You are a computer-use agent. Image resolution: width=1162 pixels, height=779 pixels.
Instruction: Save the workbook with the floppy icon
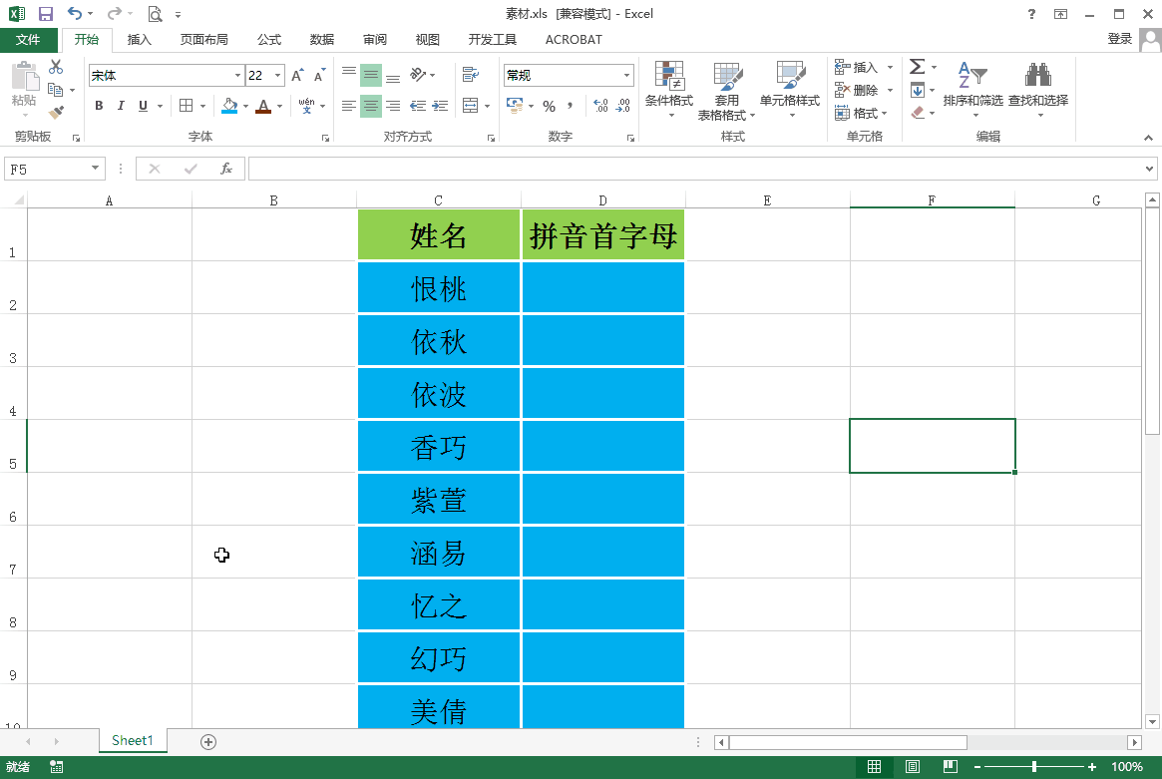[45, 14]
